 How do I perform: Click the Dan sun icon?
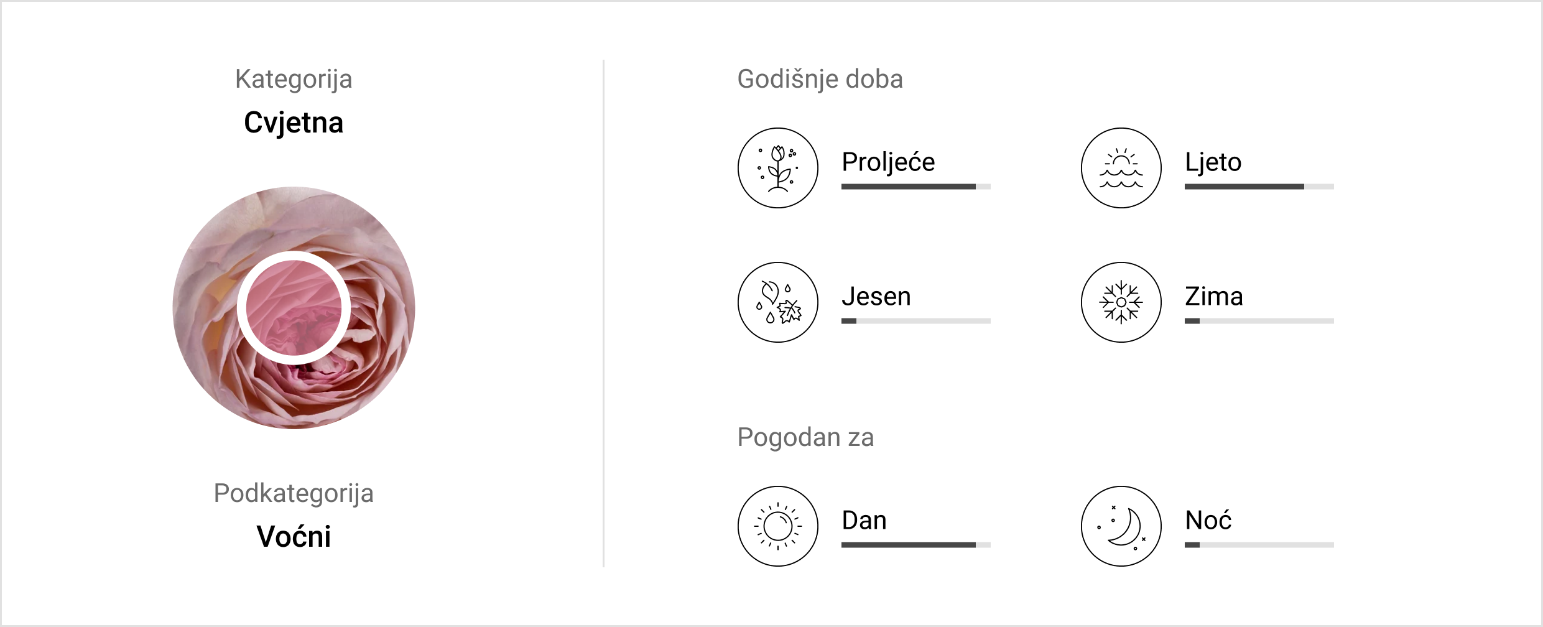point(777,526)
